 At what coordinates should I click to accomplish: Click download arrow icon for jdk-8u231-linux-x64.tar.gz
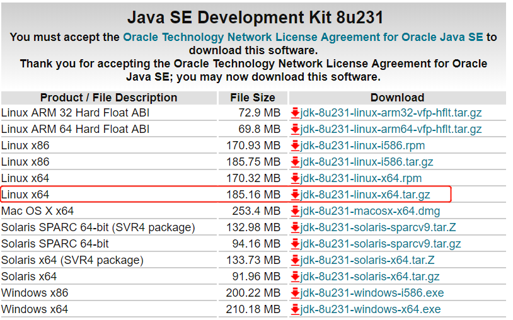pyautogui.click(x=295, y=195)
